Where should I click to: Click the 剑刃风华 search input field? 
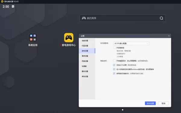(122, 18)
